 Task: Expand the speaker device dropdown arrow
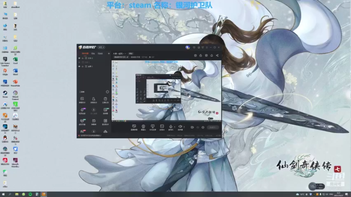[x=184, y=127]
